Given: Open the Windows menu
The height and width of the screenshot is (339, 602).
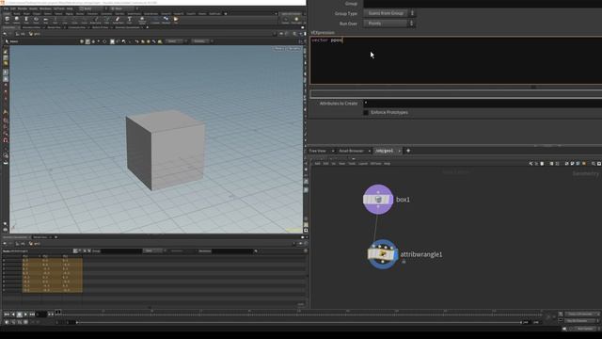Looking at the screenshot, I should click(x=45, y=8).
